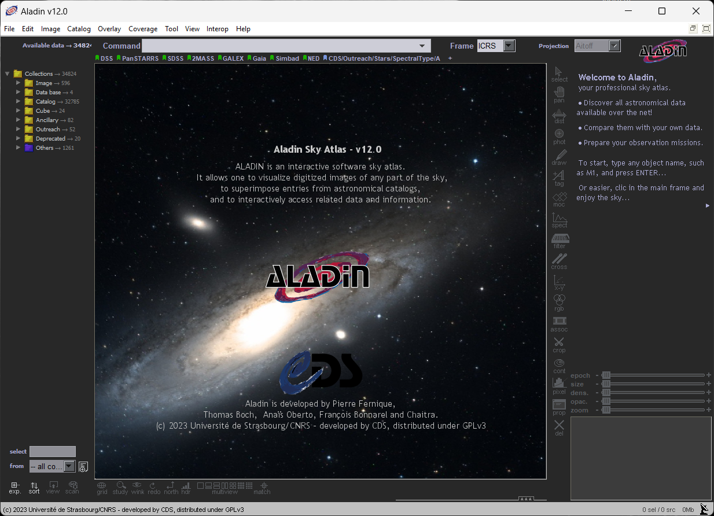Open the prop properties tool
714x516 pixels.
click(x=559, y=407)
